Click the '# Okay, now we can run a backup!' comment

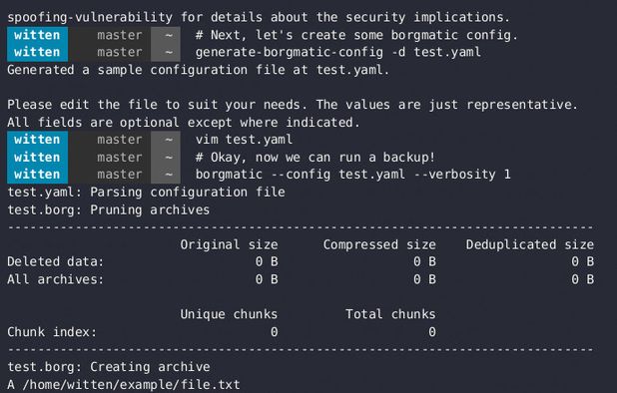[x=315, y=158]
